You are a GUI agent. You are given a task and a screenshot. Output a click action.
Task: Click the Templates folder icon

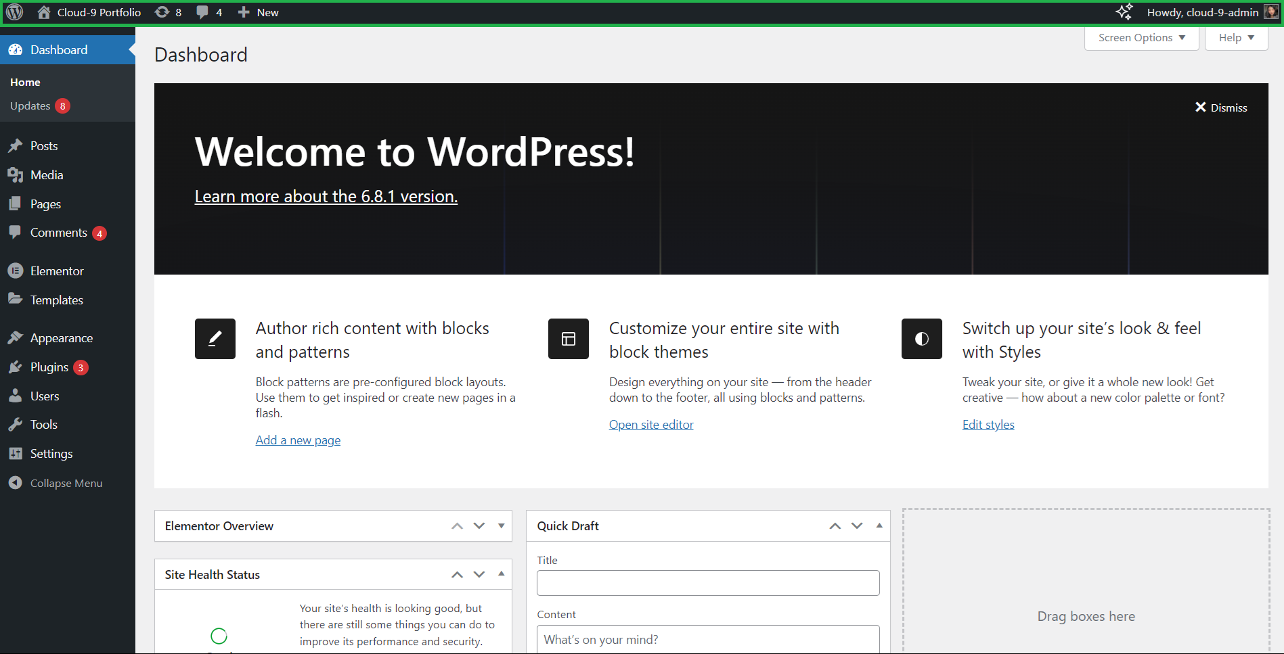tap(16, 299)
